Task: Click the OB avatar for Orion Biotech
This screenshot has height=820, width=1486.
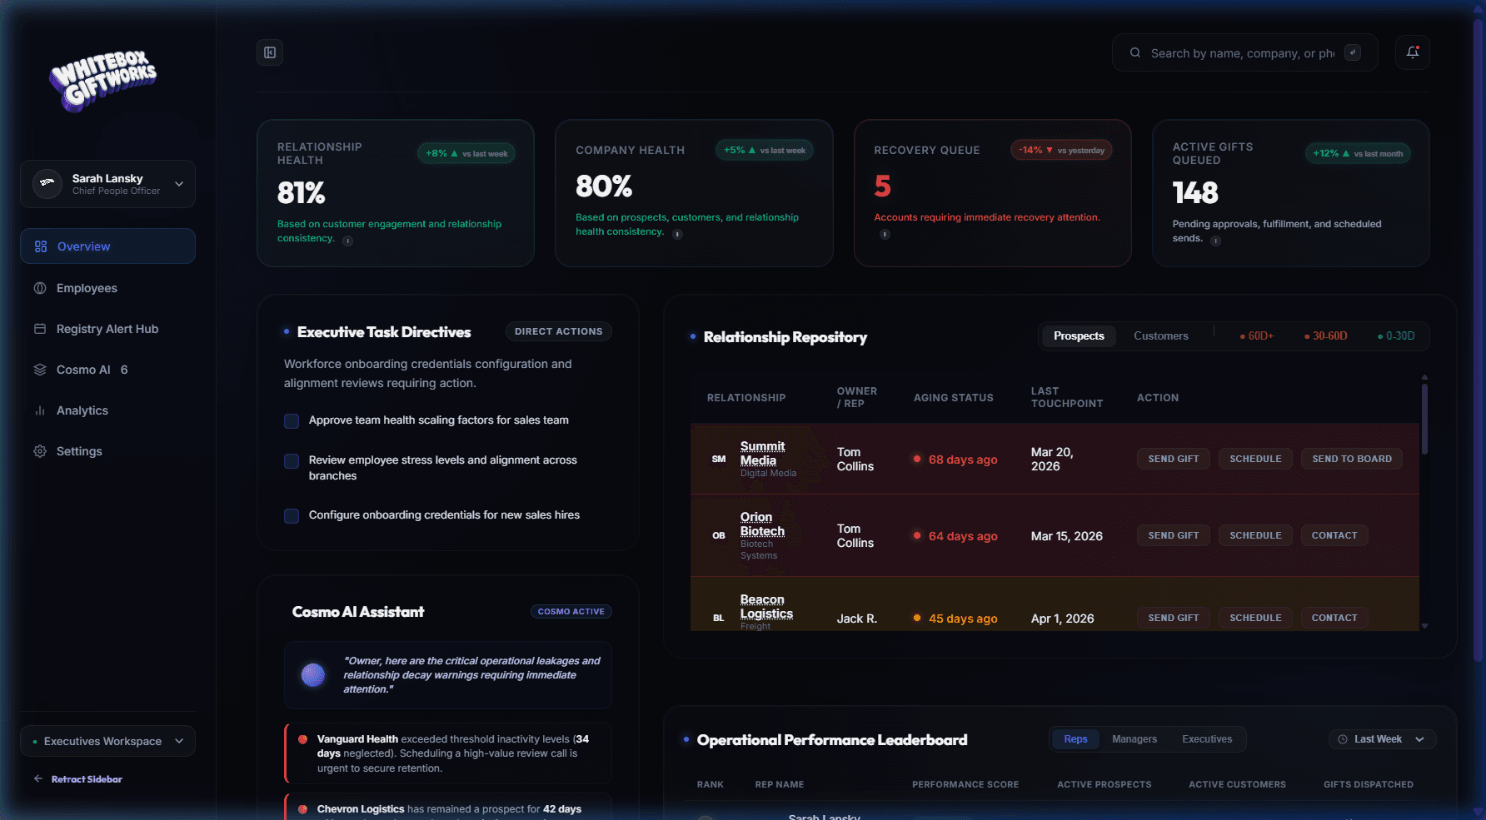Action: (x=719, y=535)
